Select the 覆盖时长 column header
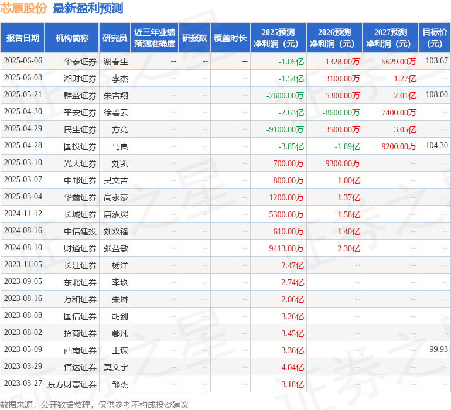This screenshot has height=410, width=451. [x=230, y=38]
